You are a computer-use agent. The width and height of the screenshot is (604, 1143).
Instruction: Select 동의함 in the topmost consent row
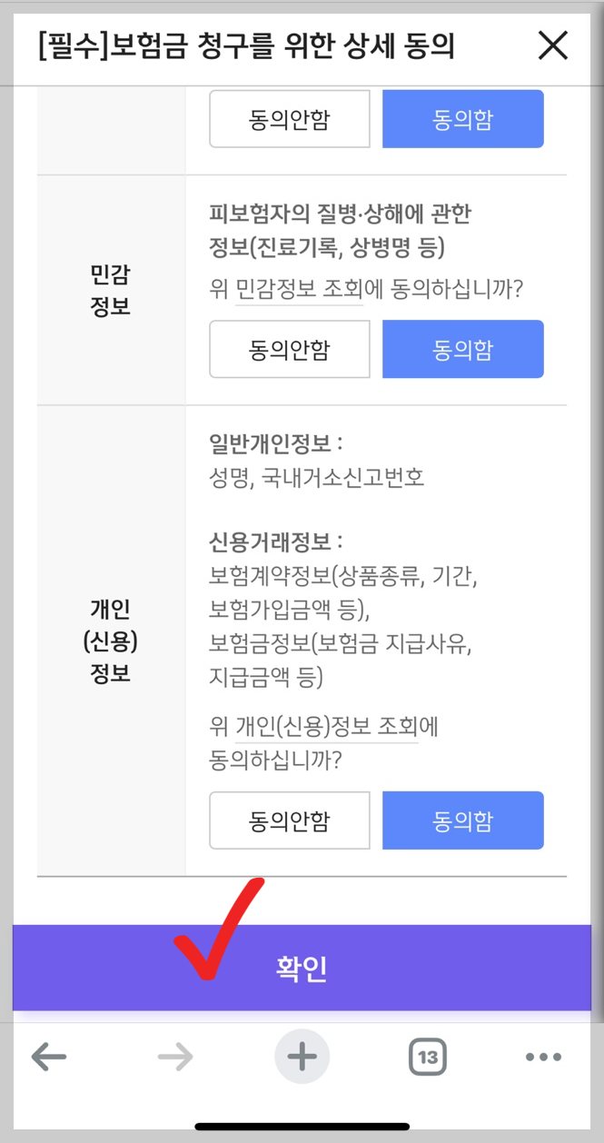pos(462,118)
